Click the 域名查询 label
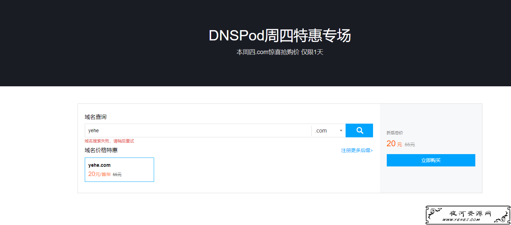The image size is (511, 225). [96, 117]
